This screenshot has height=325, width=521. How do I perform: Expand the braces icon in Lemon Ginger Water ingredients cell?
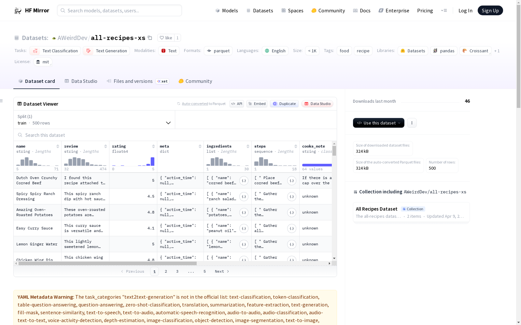(244, 244)
